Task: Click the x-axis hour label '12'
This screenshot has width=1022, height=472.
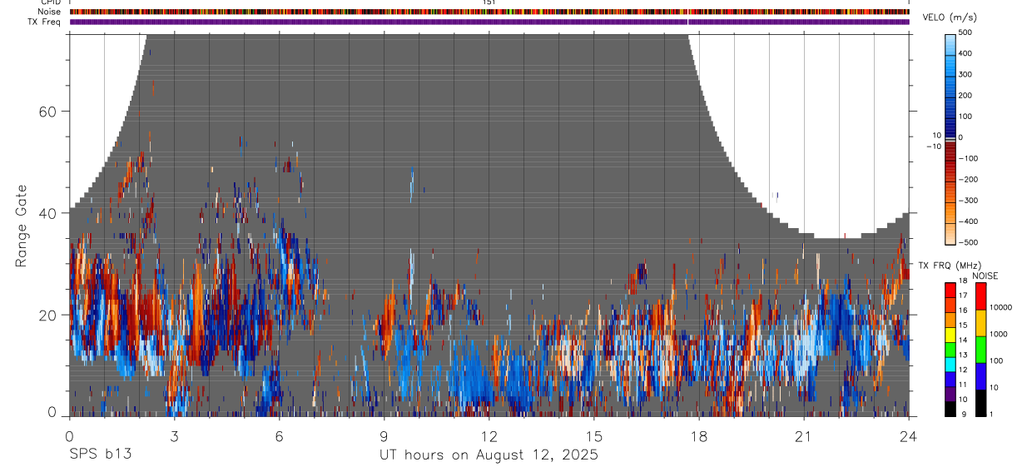Action: (x=489, y=436)
